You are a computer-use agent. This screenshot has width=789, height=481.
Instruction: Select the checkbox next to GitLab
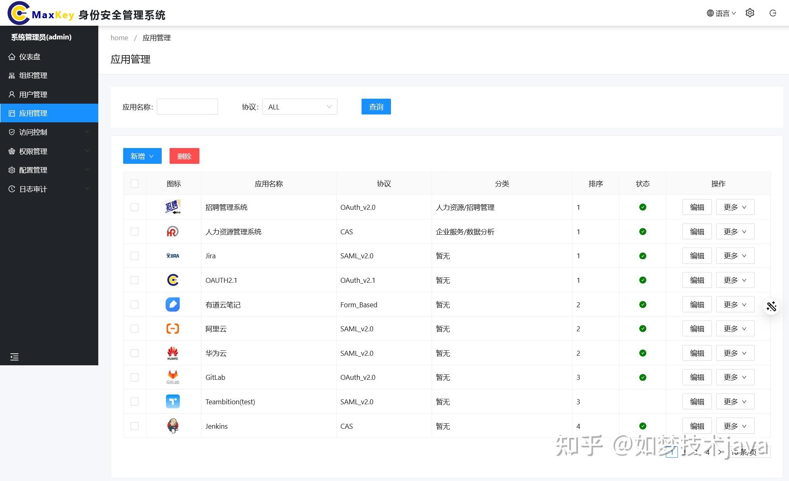(134, 377)
